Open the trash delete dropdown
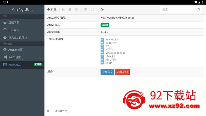Screen dimensions: 206x116 [77, 9]
